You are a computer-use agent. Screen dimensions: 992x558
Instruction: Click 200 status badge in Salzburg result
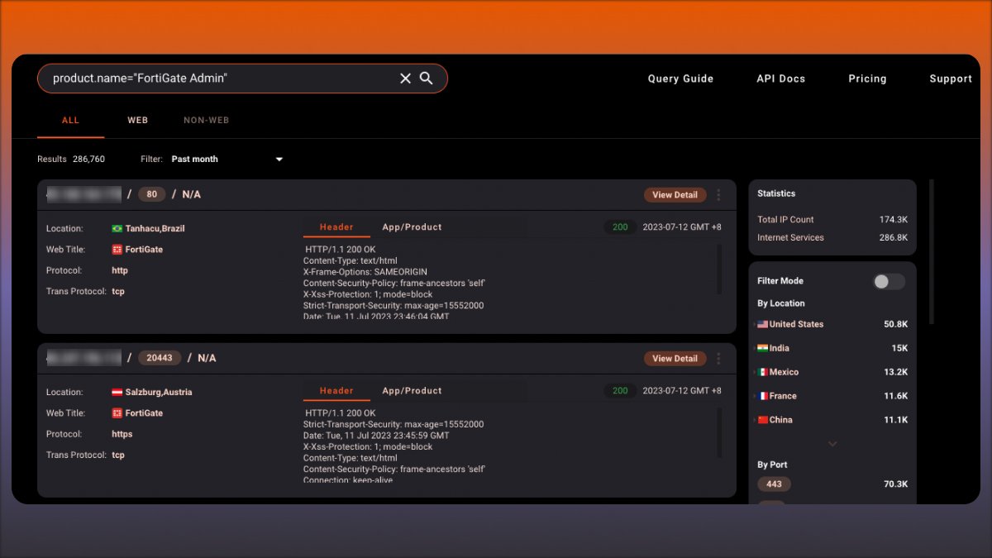point(620,391)
